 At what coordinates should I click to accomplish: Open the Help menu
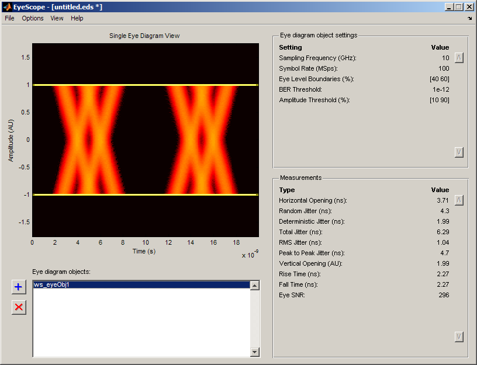pos(77,18)
